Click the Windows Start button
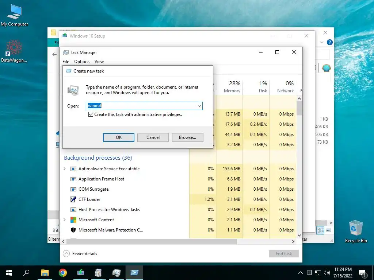Image resolution: width=374 pixels, height=280 pixels. click(9, 273)
